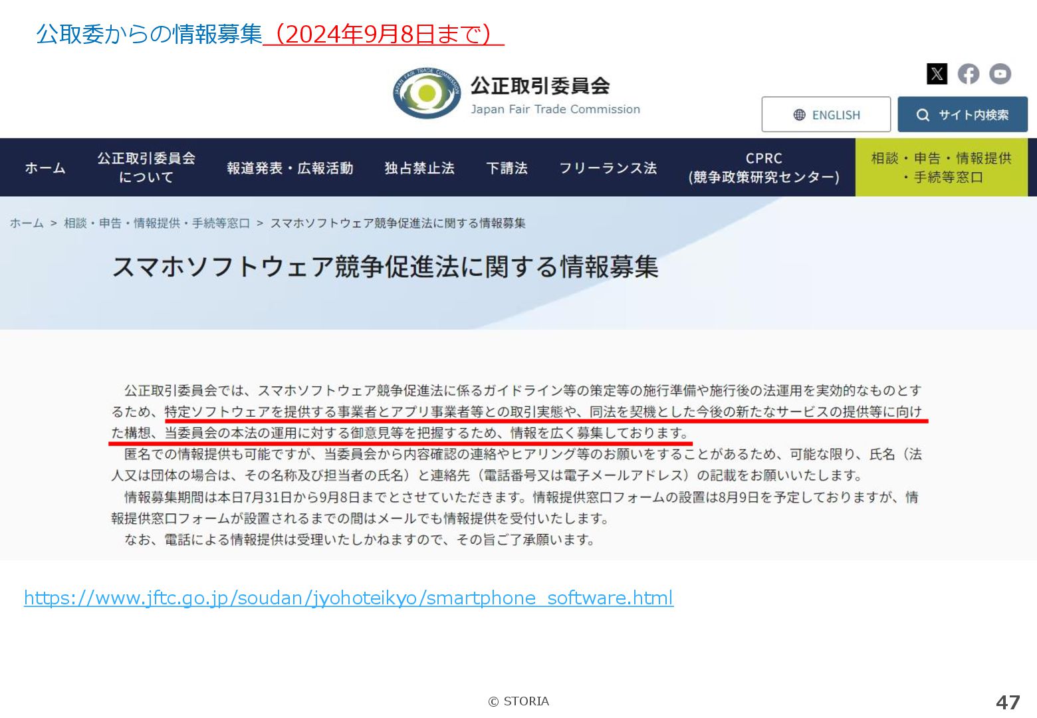Click the © STORIA footer text

coord(518,701)
